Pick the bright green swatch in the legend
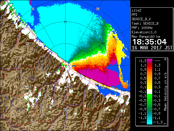 click(x=150, y=96)
